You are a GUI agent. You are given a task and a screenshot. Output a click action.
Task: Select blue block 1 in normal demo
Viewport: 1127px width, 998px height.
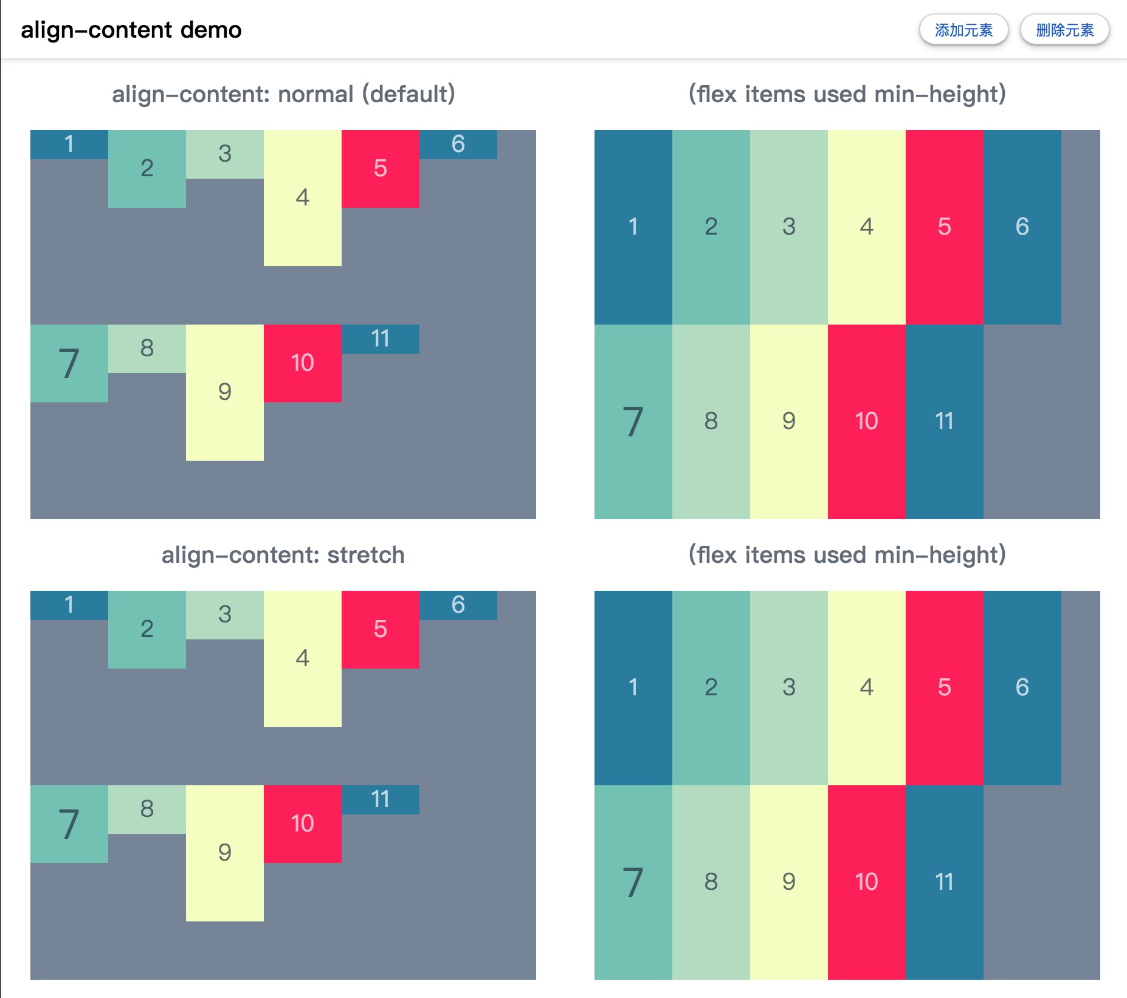coord(69,144)
